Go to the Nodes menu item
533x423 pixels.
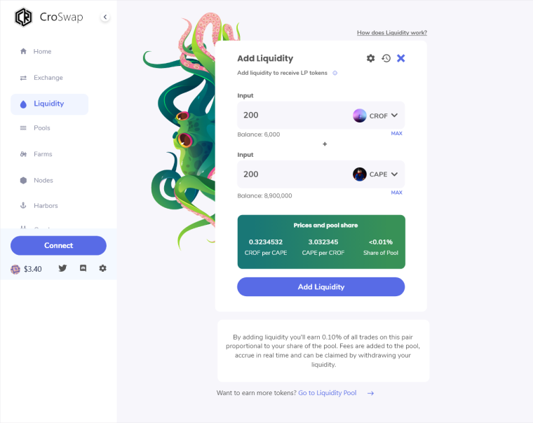click(43, 180)
